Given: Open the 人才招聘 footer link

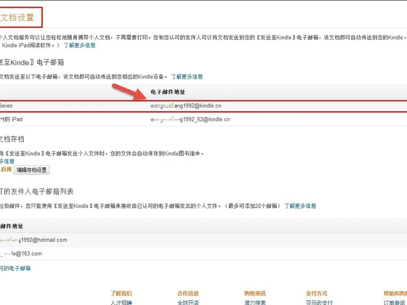Looking at the screenshot, I should [x=121, y=303].
